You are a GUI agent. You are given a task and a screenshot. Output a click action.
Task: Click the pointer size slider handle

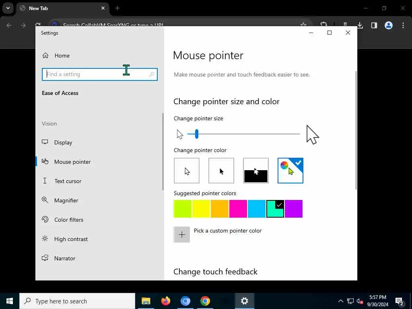point(196,134)
